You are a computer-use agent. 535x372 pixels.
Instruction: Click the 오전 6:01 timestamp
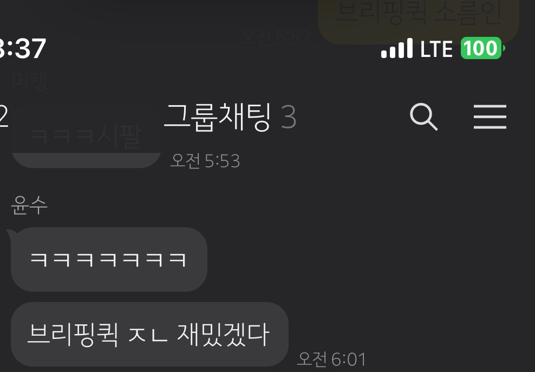[331, 359]
